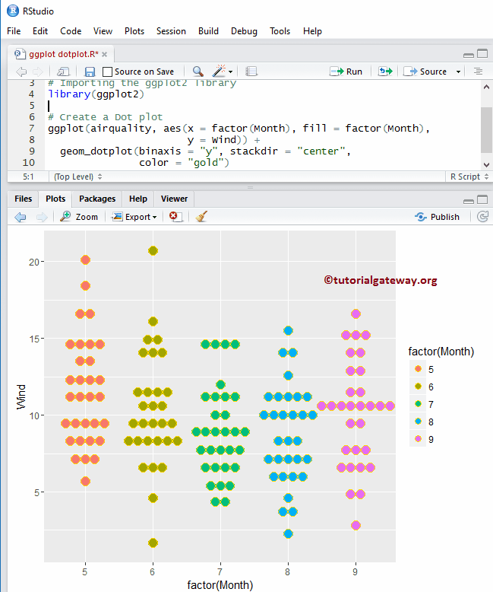Click legend swatch for month 9

(418, 439)
